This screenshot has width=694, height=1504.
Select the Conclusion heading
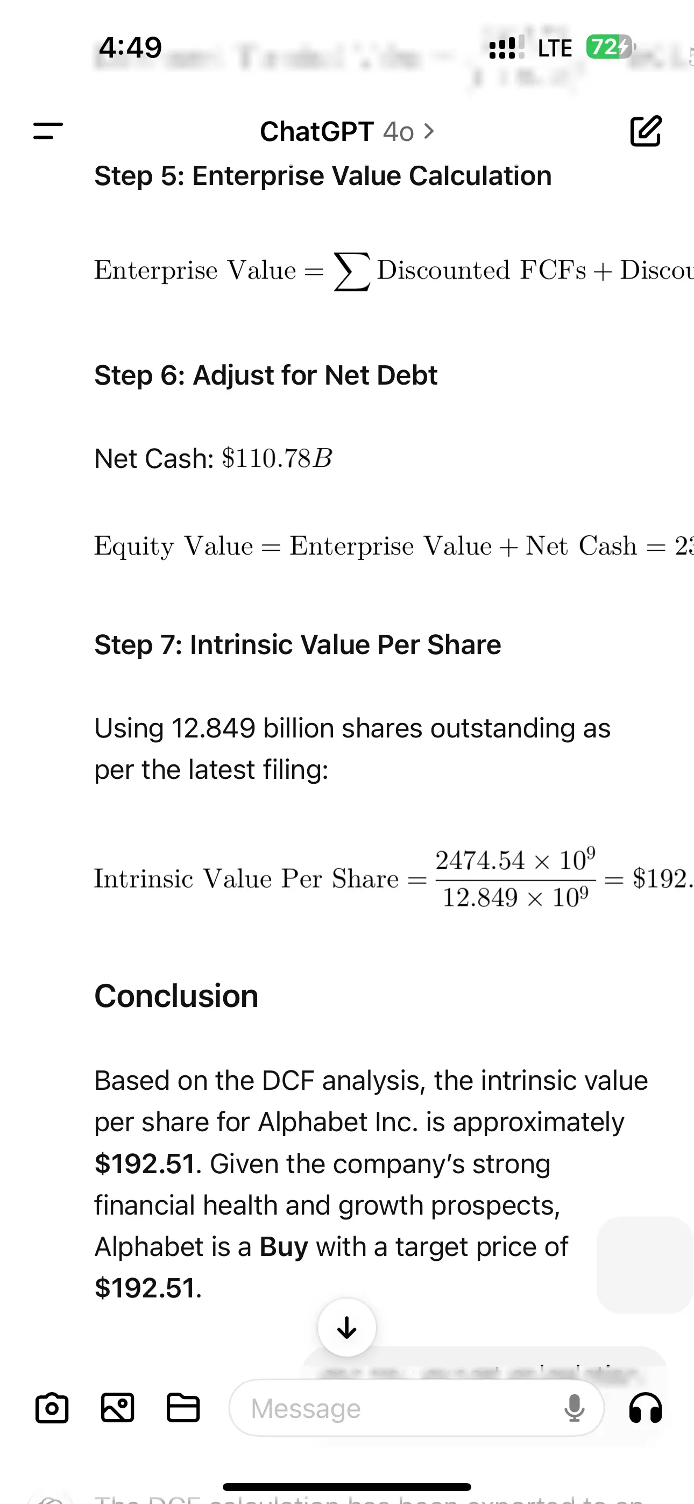point(176,996)
